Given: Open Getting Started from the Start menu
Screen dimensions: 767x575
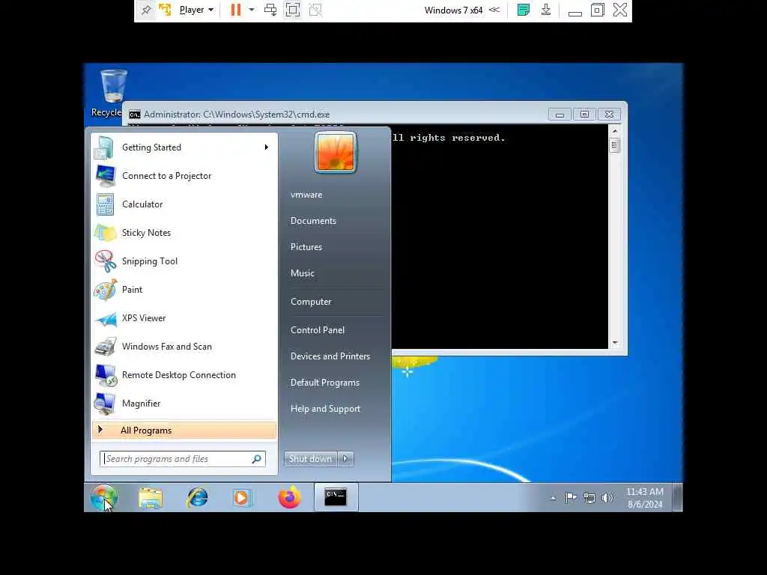Looking at the screenshot, I should [x=184, y=147].
